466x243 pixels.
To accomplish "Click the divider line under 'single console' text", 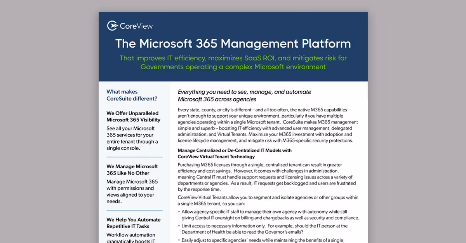I will 134,156.
